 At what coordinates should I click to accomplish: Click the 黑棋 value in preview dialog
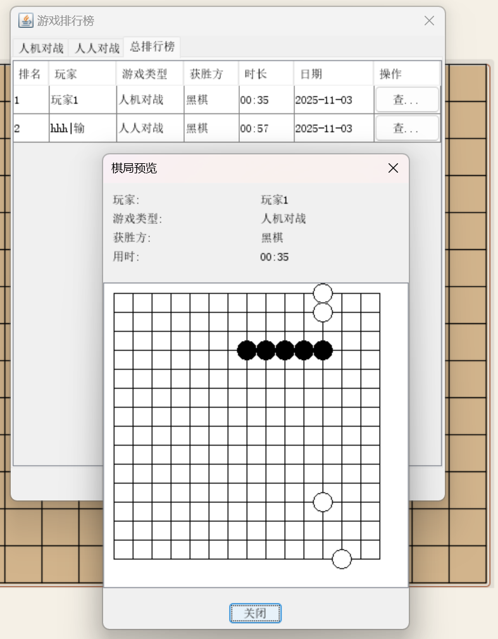(272, 238)
